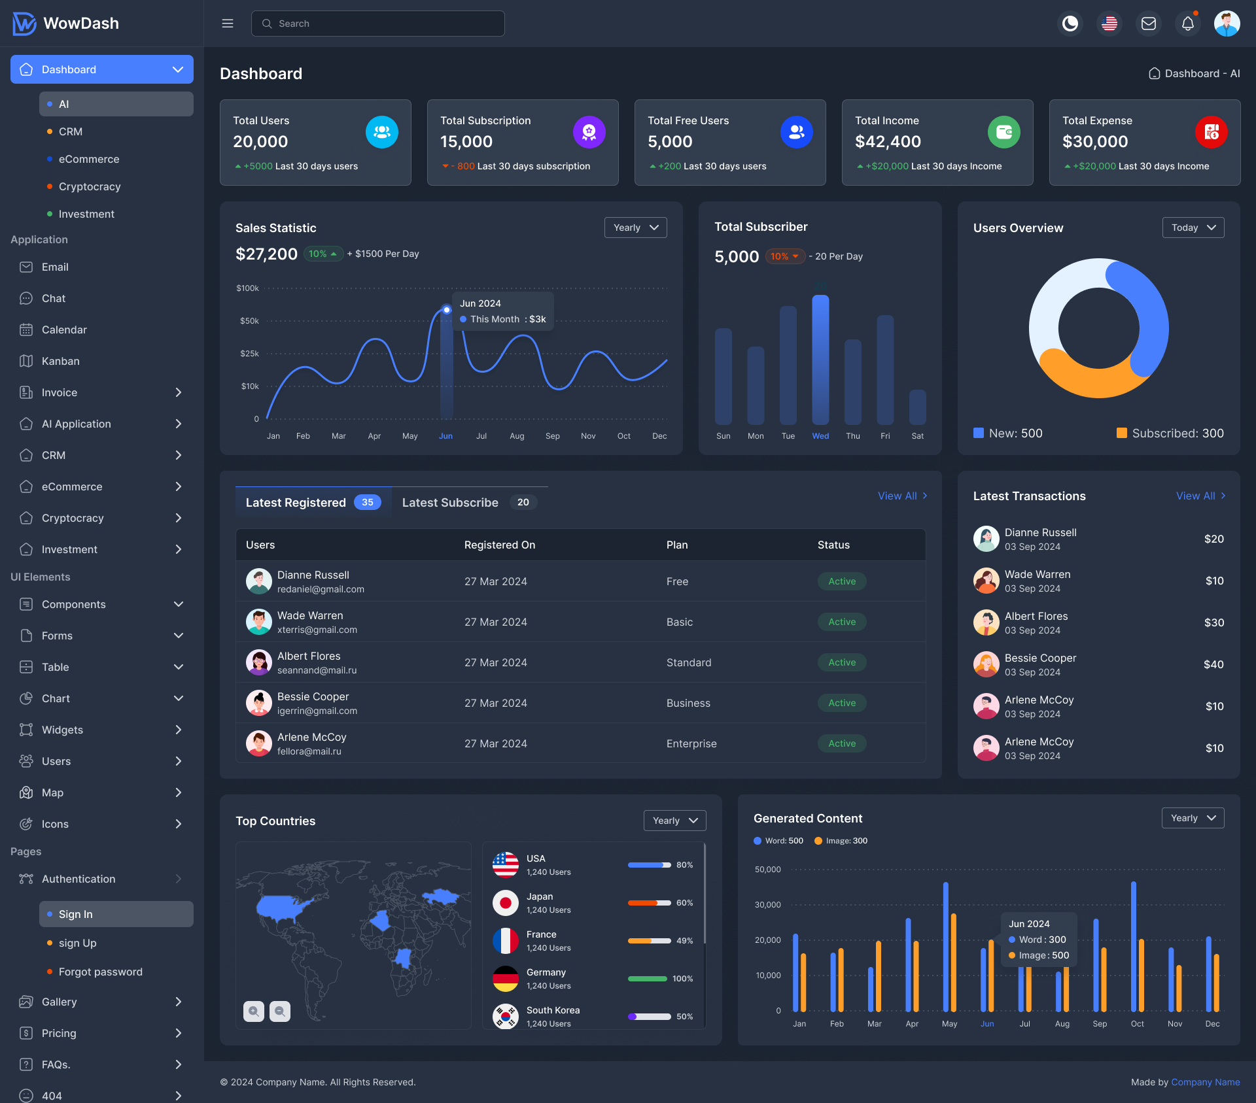Toggle the Word legend dot in Generated Content

coord(759,840)
